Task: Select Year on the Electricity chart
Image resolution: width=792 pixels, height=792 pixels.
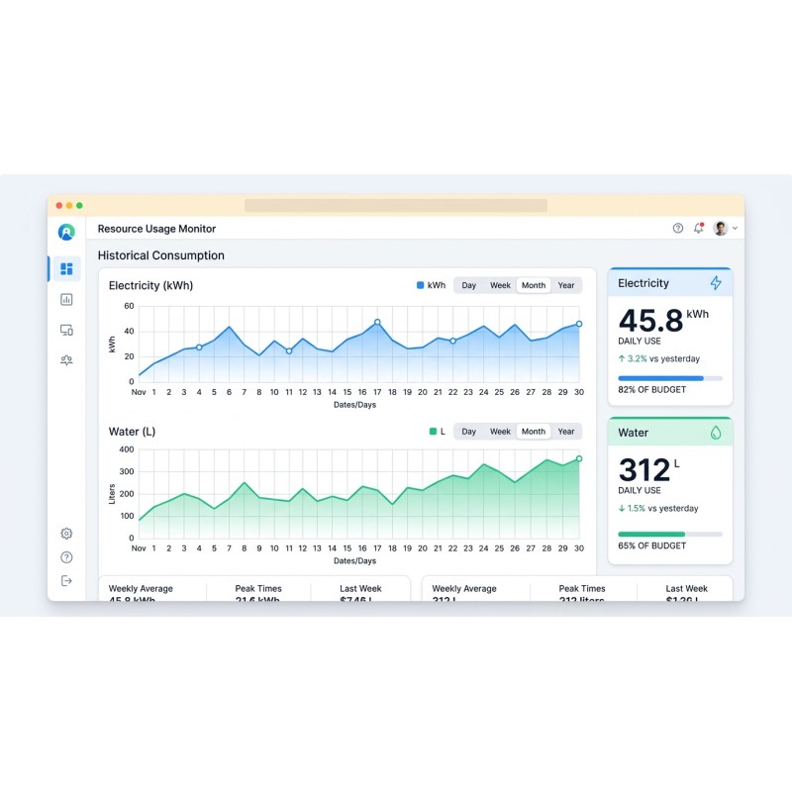Action: click(x=565, y=285)
